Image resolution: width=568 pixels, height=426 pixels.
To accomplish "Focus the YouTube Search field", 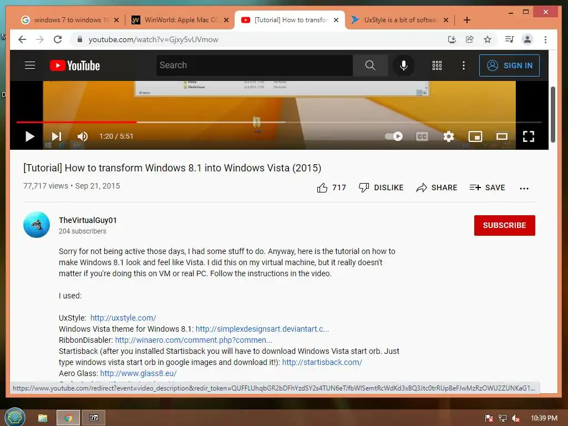I will pyautogui.click(x=254, y=65).
